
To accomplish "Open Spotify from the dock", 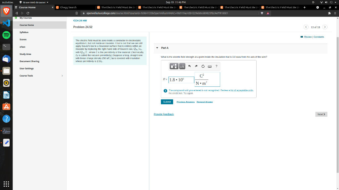I will pos(6,35).
